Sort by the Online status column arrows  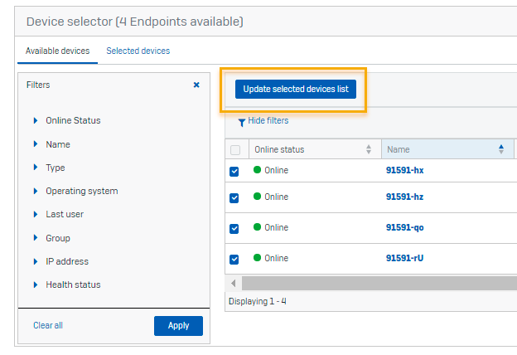(369, 150)
